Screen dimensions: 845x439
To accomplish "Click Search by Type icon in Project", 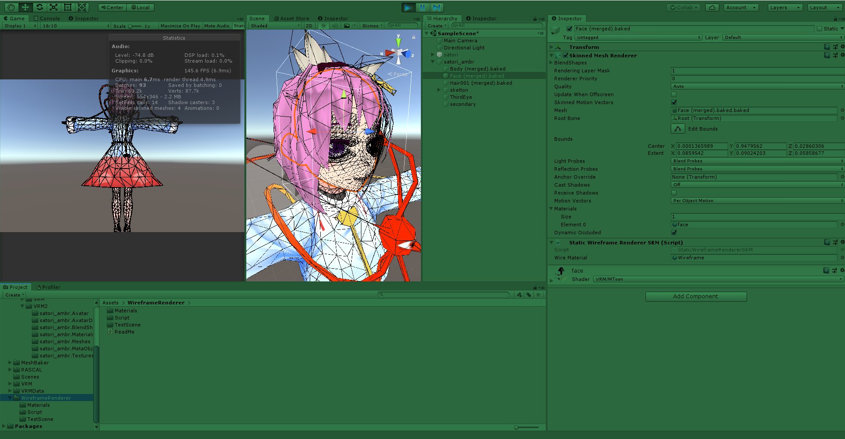I will point(519,295).
